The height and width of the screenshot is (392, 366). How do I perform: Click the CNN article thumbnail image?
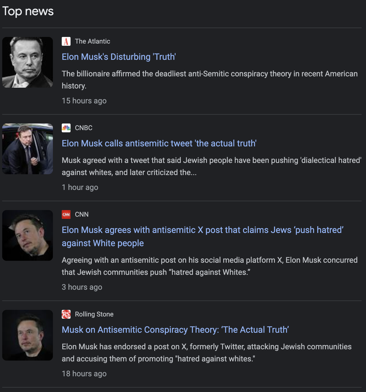[x=28, y=235]
